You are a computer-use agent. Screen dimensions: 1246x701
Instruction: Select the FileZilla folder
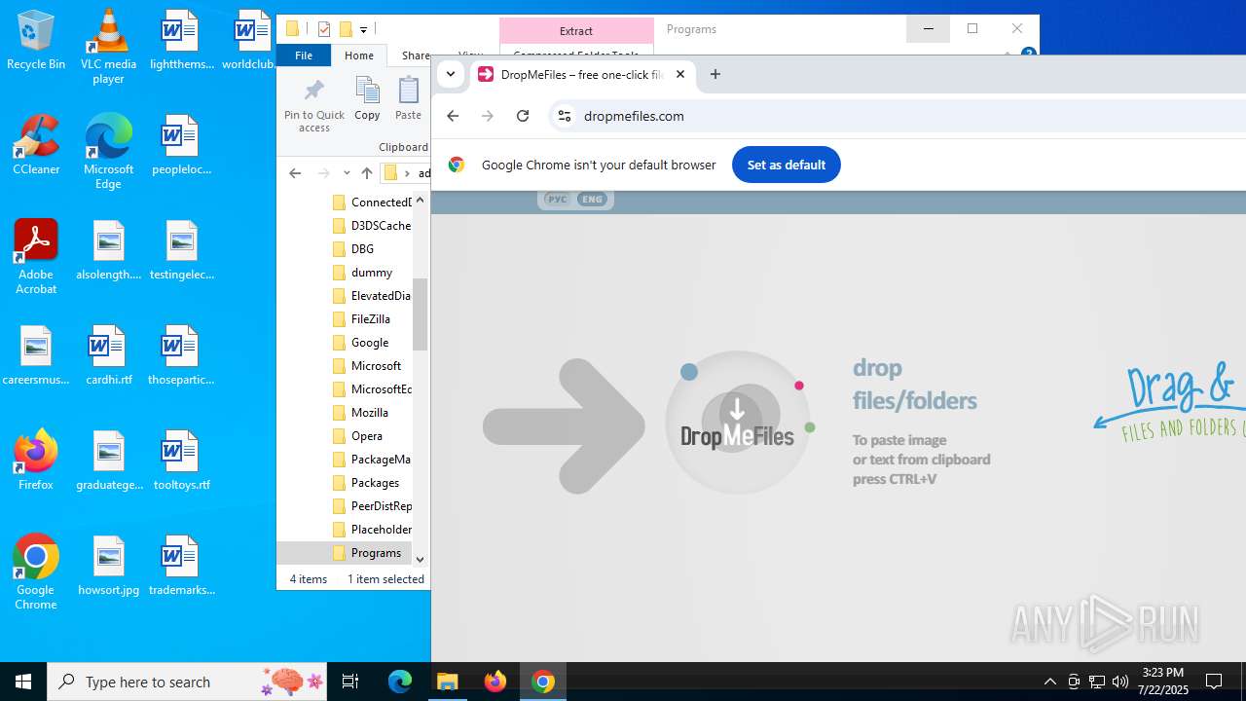point(371,319)
